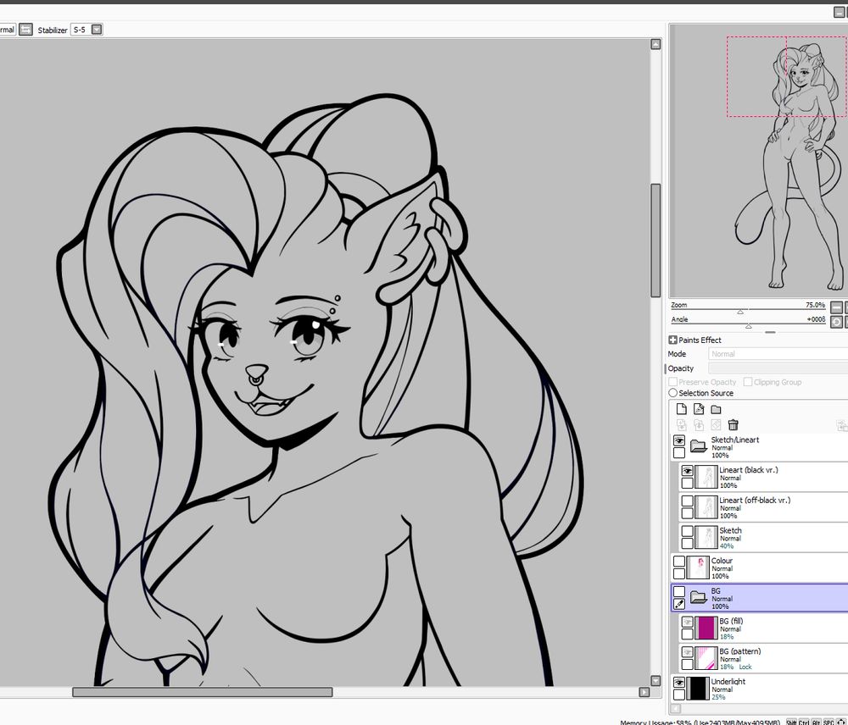Click the zoom out minus button
Image resolution: width=848 pixels, height=725 pixels.
click(836, 307)
